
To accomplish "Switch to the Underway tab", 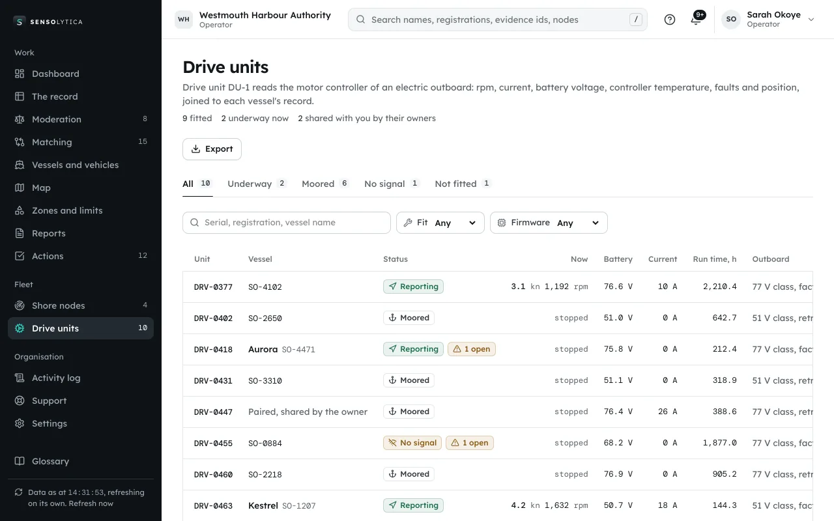I will pyautogui.click(x=257, y=184).
